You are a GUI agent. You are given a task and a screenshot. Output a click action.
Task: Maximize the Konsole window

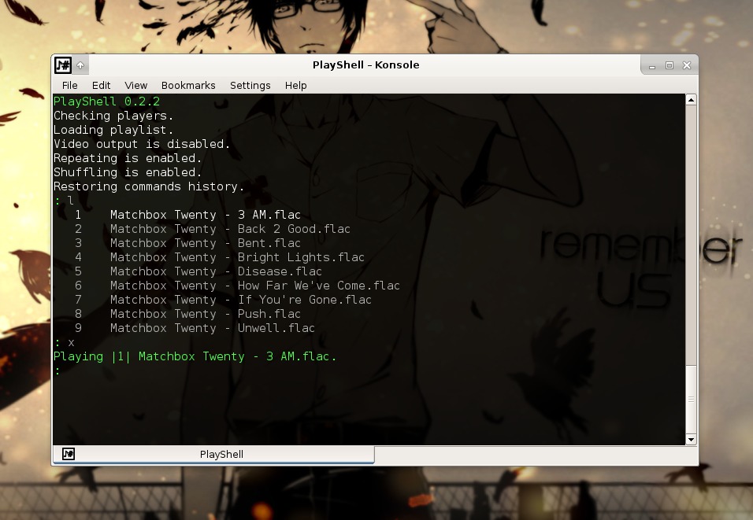coord(670,65)
